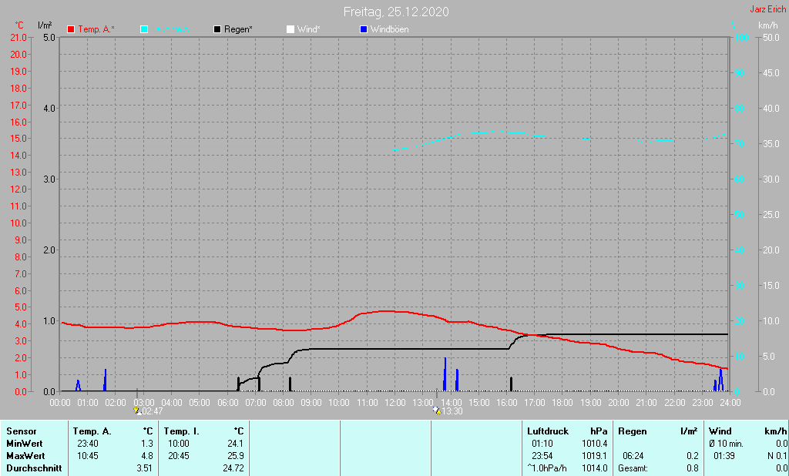Click the '4.8' maximum outdoor temperature value
The width and height of the screenshot is (789, 476).
(147, 456)
